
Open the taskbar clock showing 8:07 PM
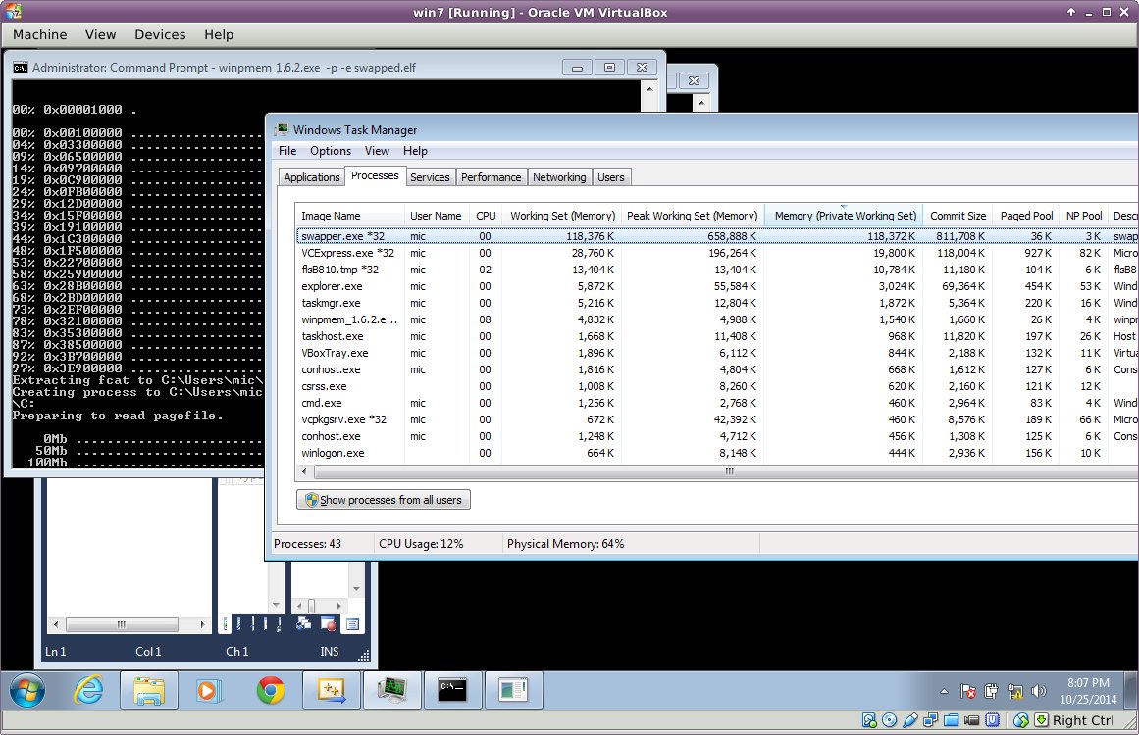tap(1088, 691)
